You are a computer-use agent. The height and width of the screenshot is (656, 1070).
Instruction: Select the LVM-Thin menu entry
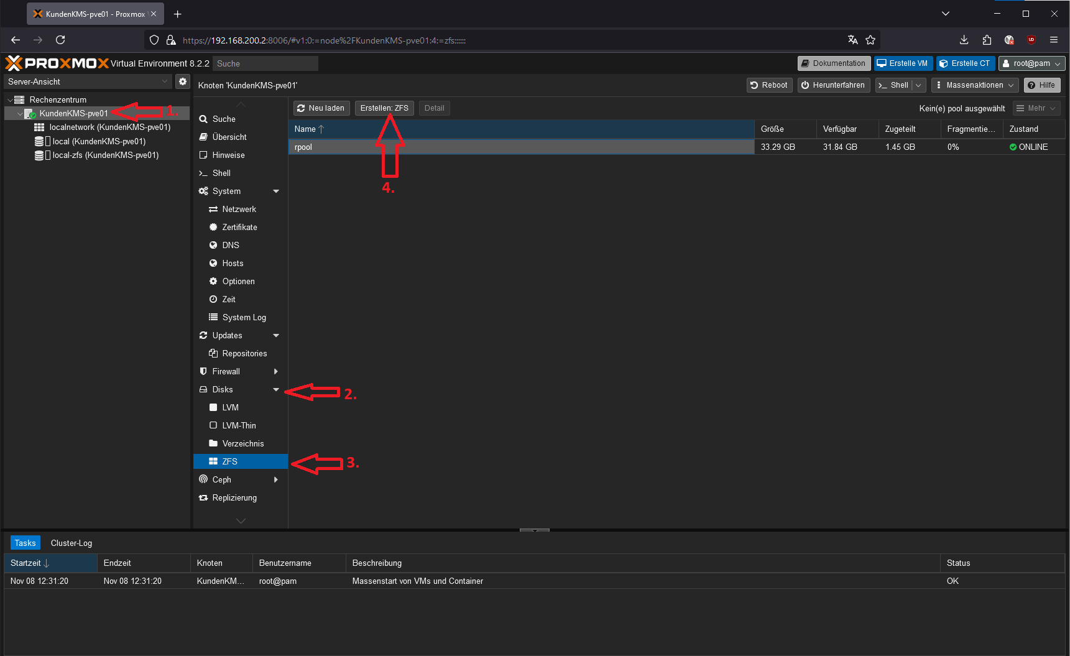(x=239, y=426)
